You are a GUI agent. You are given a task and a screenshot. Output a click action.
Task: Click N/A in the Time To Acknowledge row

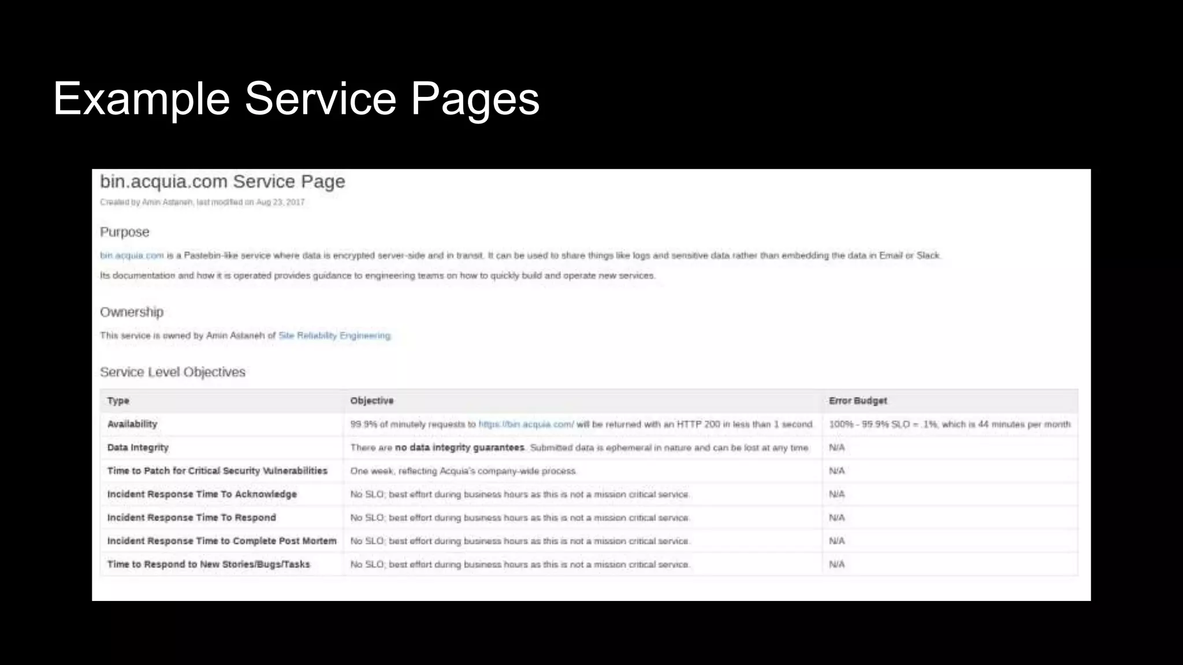pos(837,494)
